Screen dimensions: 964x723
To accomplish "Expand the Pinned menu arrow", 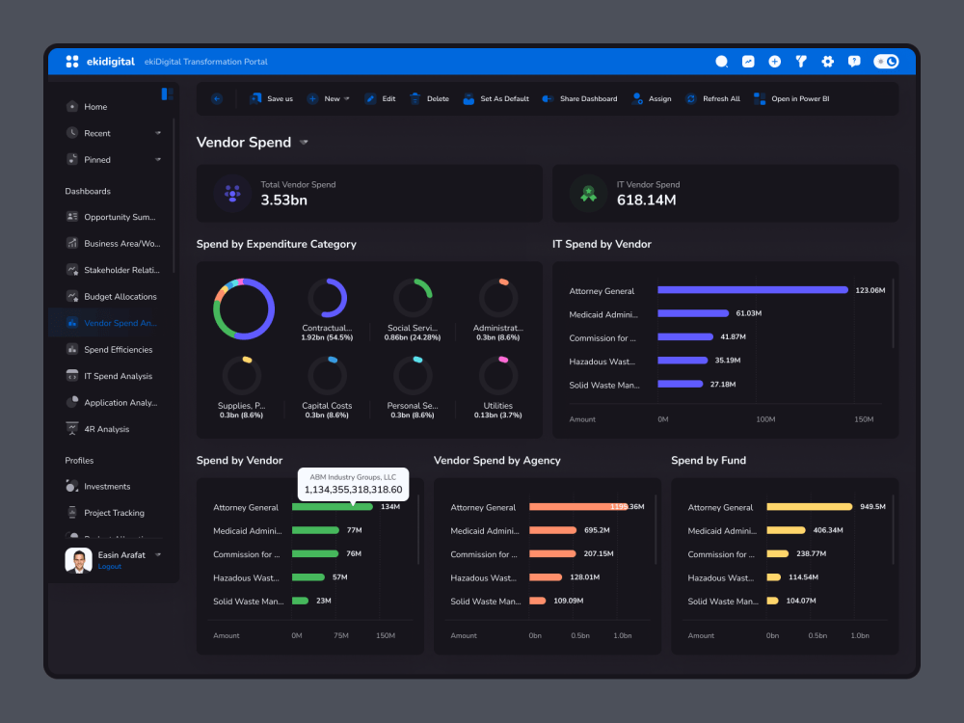I will 158,159.
